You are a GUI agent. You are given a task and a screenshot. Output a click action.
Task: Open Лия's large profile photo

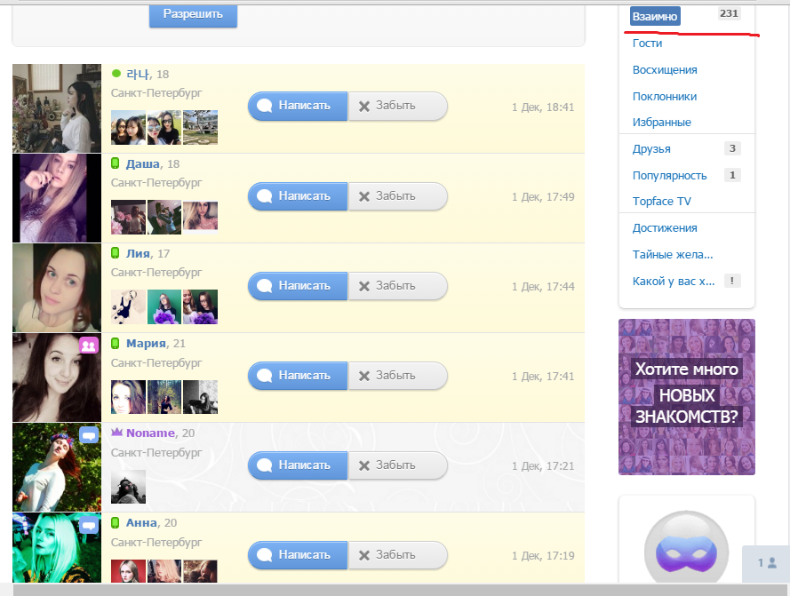click(57, 288)
